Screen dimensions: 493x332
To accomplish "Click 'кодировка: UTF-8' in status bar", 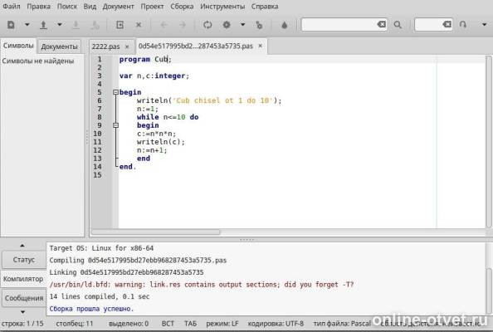I will tap(276, 324).
